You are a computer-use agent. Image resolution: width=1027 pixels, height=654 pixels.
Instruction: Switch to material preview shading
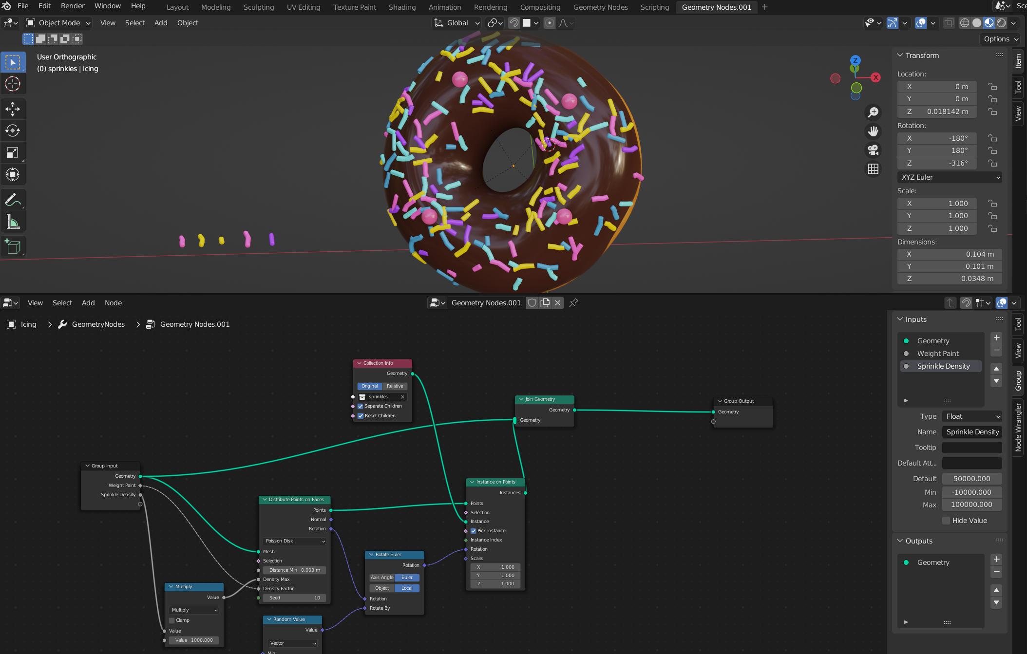tap(989, 23)
